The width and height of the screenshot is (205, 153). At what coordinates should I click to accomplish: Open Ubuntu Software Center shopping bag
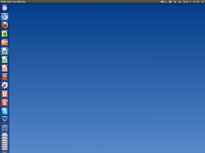pyautogui.click(x=5, y=77)
